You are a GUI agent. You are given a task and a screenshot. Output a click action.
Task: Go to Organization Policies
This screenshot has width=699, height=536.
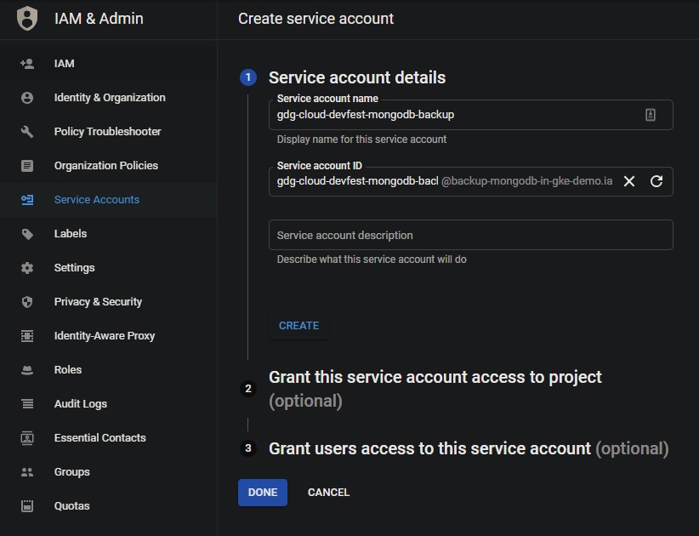coord(105,166)
